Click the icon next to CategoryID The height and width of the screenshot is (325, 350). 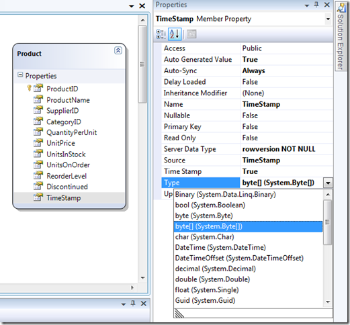pyautogui.click(x=38, y=121)
